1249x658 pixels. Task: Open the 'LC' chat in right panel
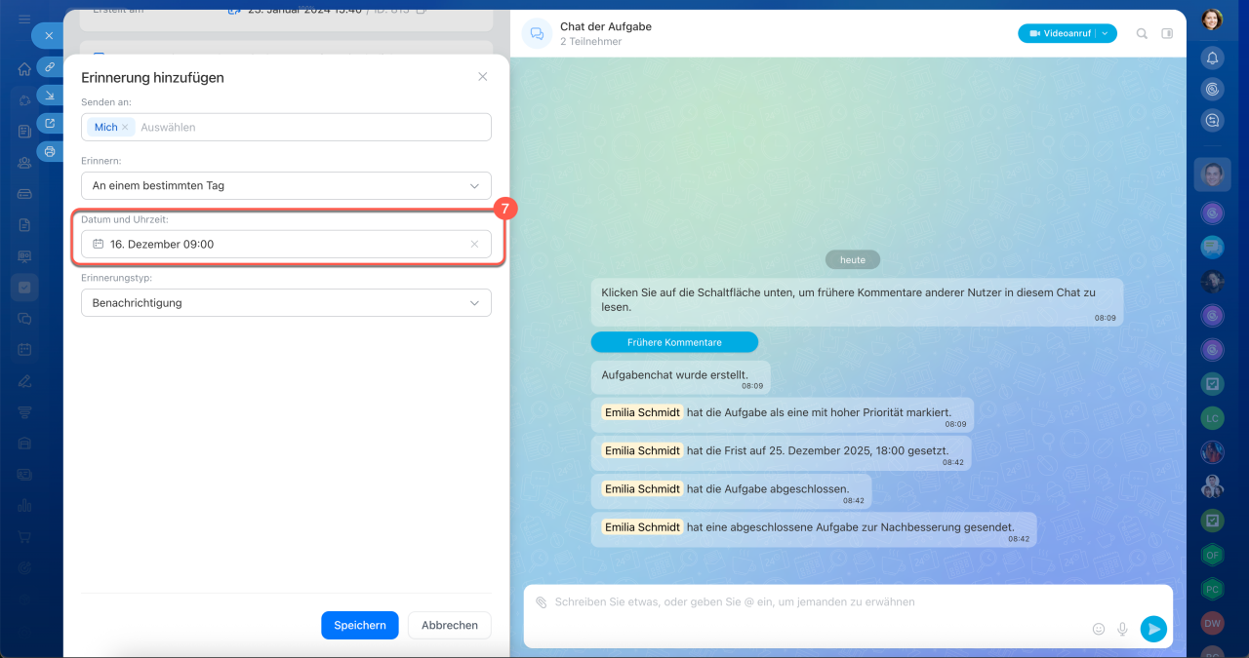click(x=1212, y=418)
